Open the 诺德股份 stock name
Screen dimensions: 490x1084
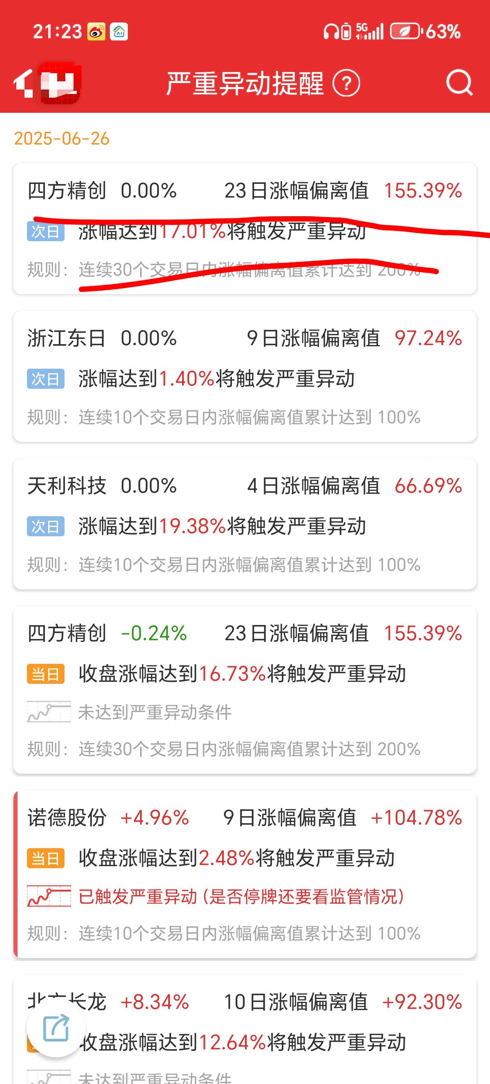[67, 817]
